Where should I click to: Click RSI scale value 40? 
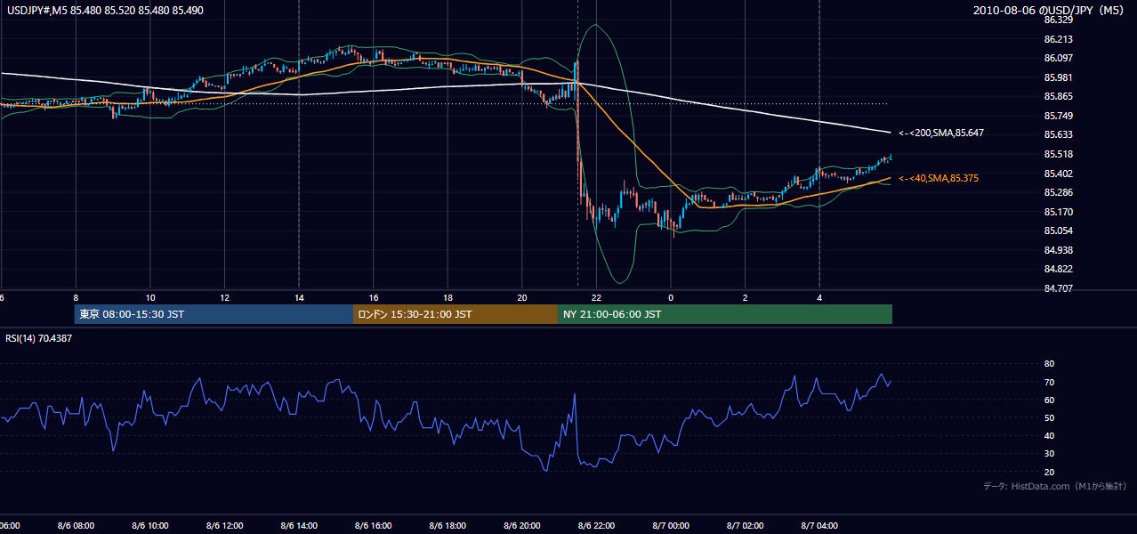click(x=1049, y=436)
